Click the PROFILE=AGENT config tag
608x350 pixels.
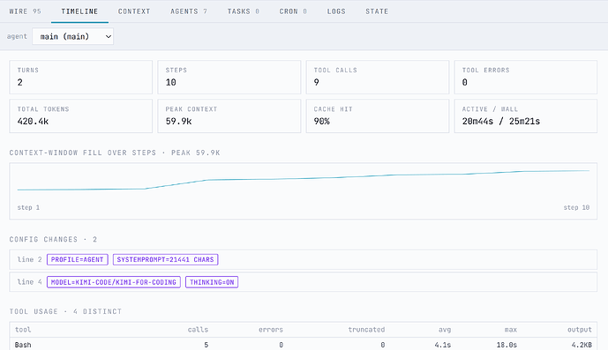[77, 260]
